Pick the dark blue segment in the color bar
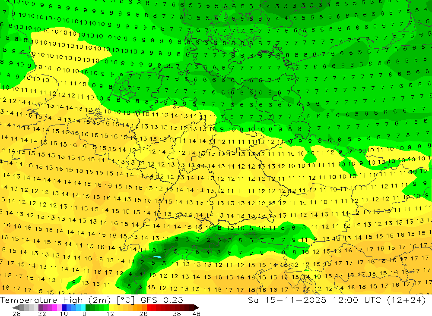 click(x=64, y=307)
